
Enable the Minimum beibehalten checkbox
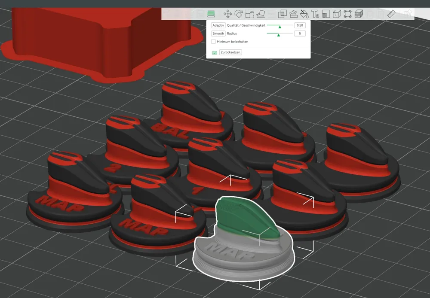pyautogui.click(x=213, y=42)
